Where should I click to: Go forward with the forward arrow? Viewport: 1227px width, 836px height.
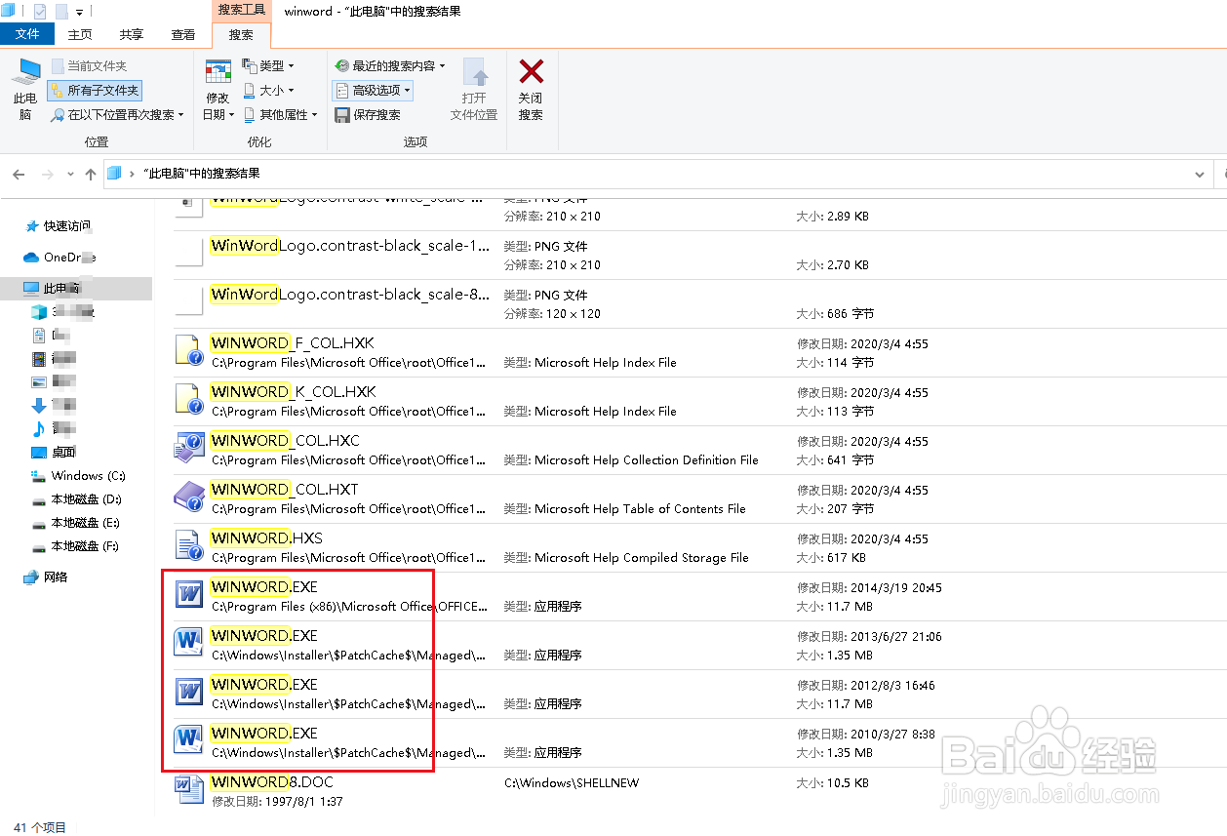tap(47, 174)
